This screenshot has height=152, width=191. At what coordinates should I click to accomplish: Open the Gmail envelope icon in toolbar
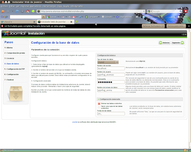click(x=74, y=17)
